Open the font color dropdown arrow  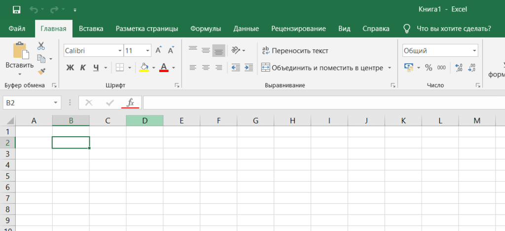coord(174,68)
